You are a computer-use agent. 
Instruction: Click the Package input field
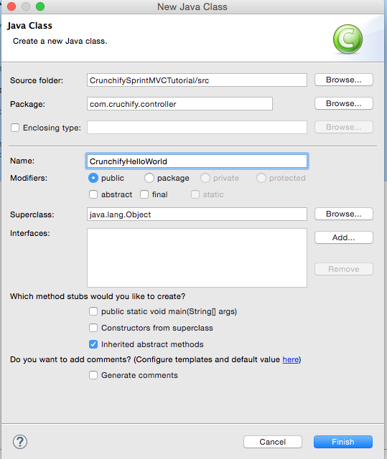point(179,104)
